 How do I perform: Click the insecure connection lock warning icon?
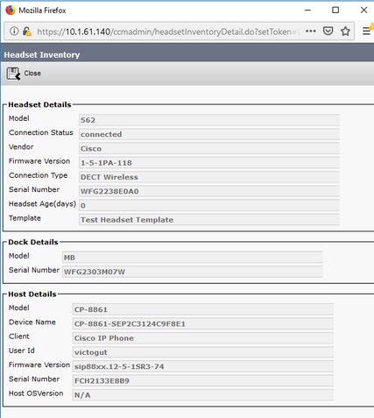tap(27, 31)
